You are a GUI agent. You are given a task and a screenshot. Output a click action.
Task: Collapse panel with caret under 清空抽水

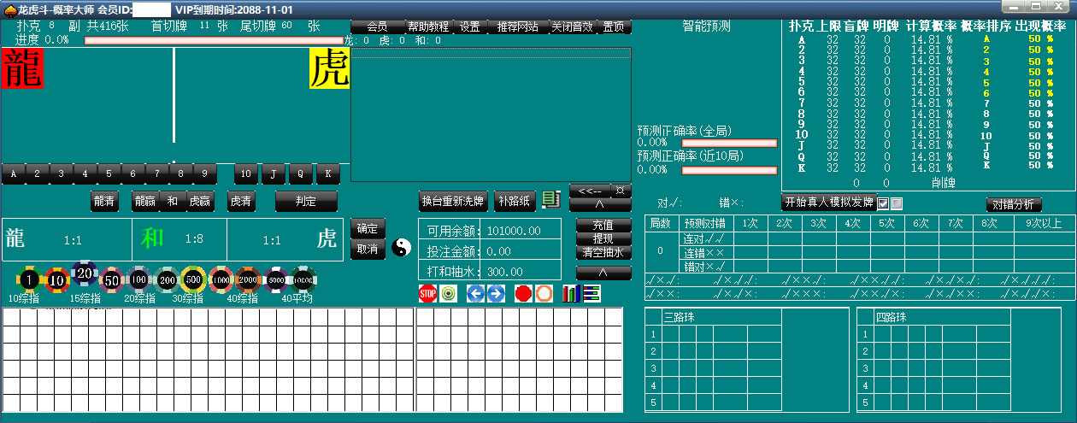click(603, 273)
